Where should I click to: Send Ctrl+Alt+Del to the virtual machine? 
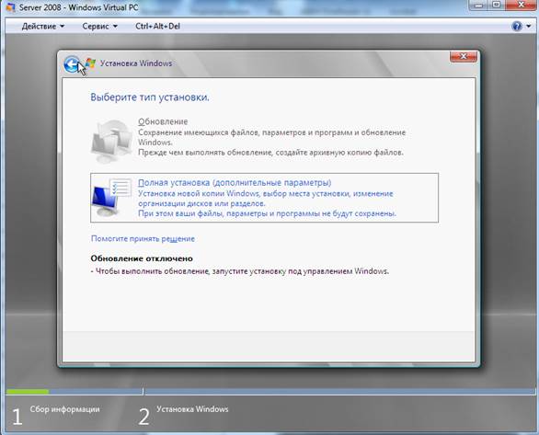point(158,26)
